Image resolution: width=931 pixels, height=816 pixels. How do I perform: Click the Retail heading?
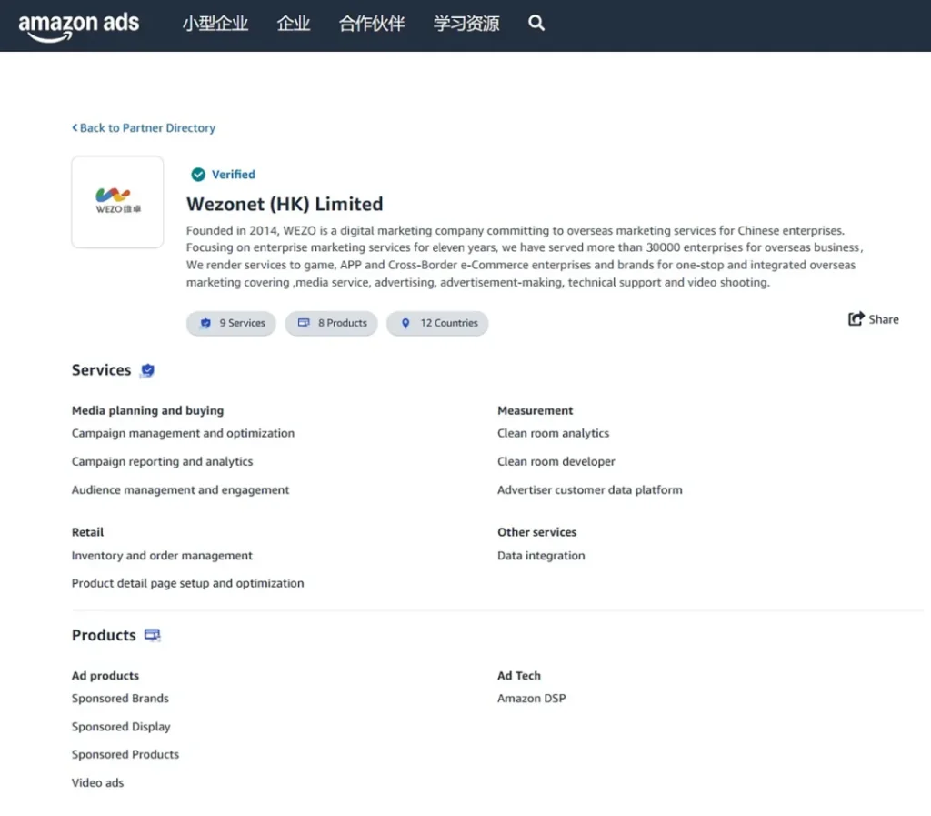pos(88,532)
